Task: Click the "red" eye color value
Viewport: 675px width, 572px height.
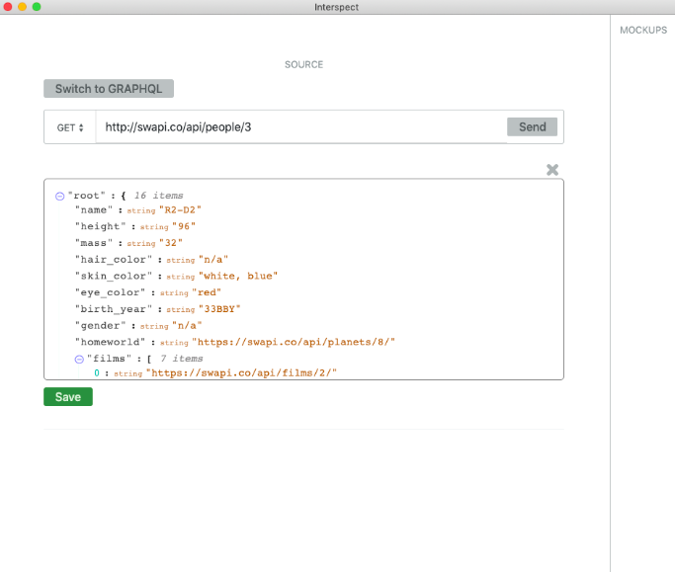Action: point(207,292)
